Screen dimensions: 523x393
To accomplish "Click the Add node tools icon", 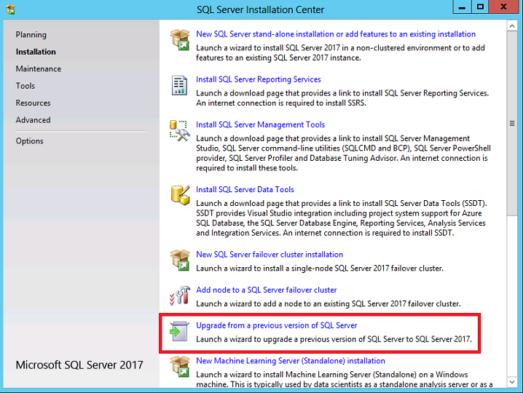I will point(180,295).
